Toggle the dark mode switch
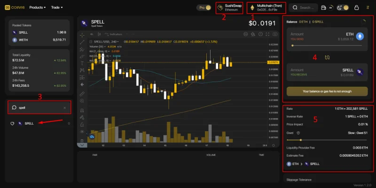This screenshot has height=188, width=376. 343,8
